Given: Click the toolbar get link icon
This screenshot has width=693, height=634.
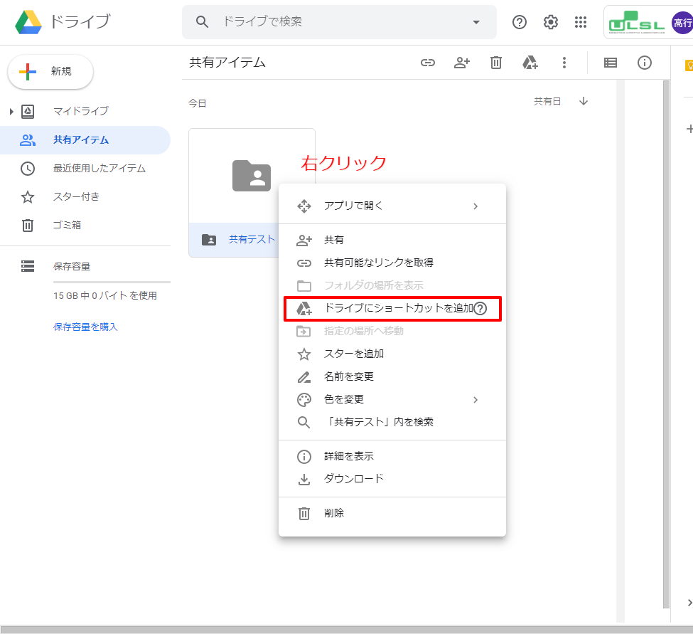Looking at the screenshot, I should coord(427,63).
